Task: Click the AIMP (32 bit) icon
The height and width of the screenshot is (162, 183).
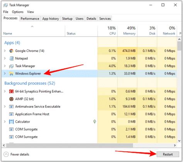Action: pyautogui.click(x=11, y=99)
